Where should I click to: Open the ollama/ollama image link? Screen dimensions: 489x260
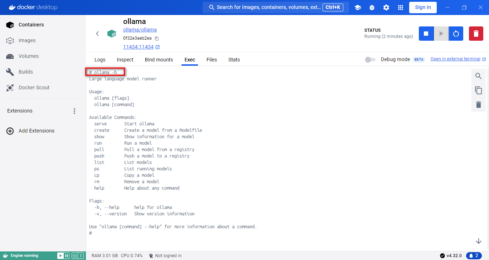[140, 30]
